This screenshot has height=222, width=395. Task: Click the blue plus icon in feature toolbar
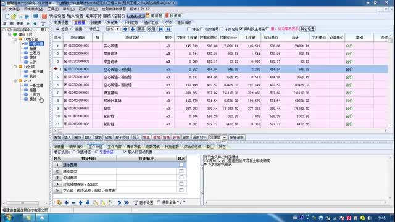(x=66, y=203)
